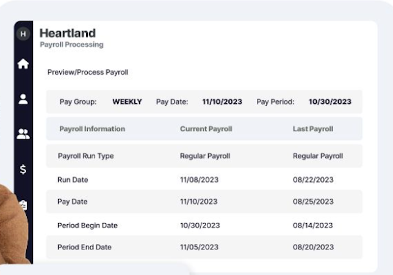Screen dimensions: 393x275
Task: Click the 11/10/2023 value in summary bar
Action: tap(222, 102)
